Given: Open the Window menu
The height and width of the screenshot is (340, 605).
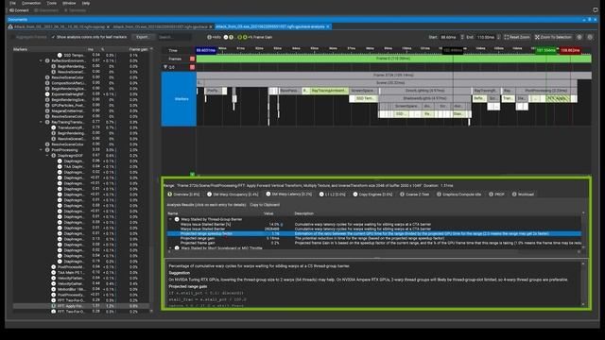Looking at the screenshot, I should pos(69,3).
